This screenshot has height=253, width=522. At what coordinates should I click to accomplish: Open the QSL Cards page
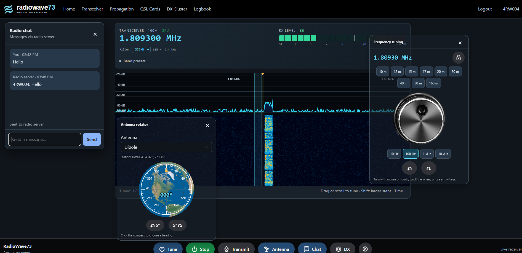click(150, 9)
